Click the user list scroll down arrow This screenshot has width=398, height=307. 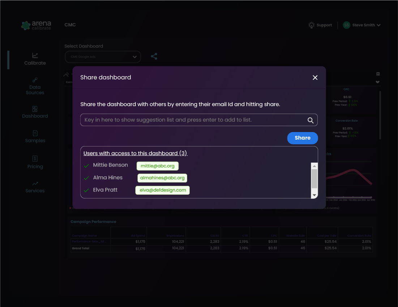pyautogui.click(x=314, y=195)
